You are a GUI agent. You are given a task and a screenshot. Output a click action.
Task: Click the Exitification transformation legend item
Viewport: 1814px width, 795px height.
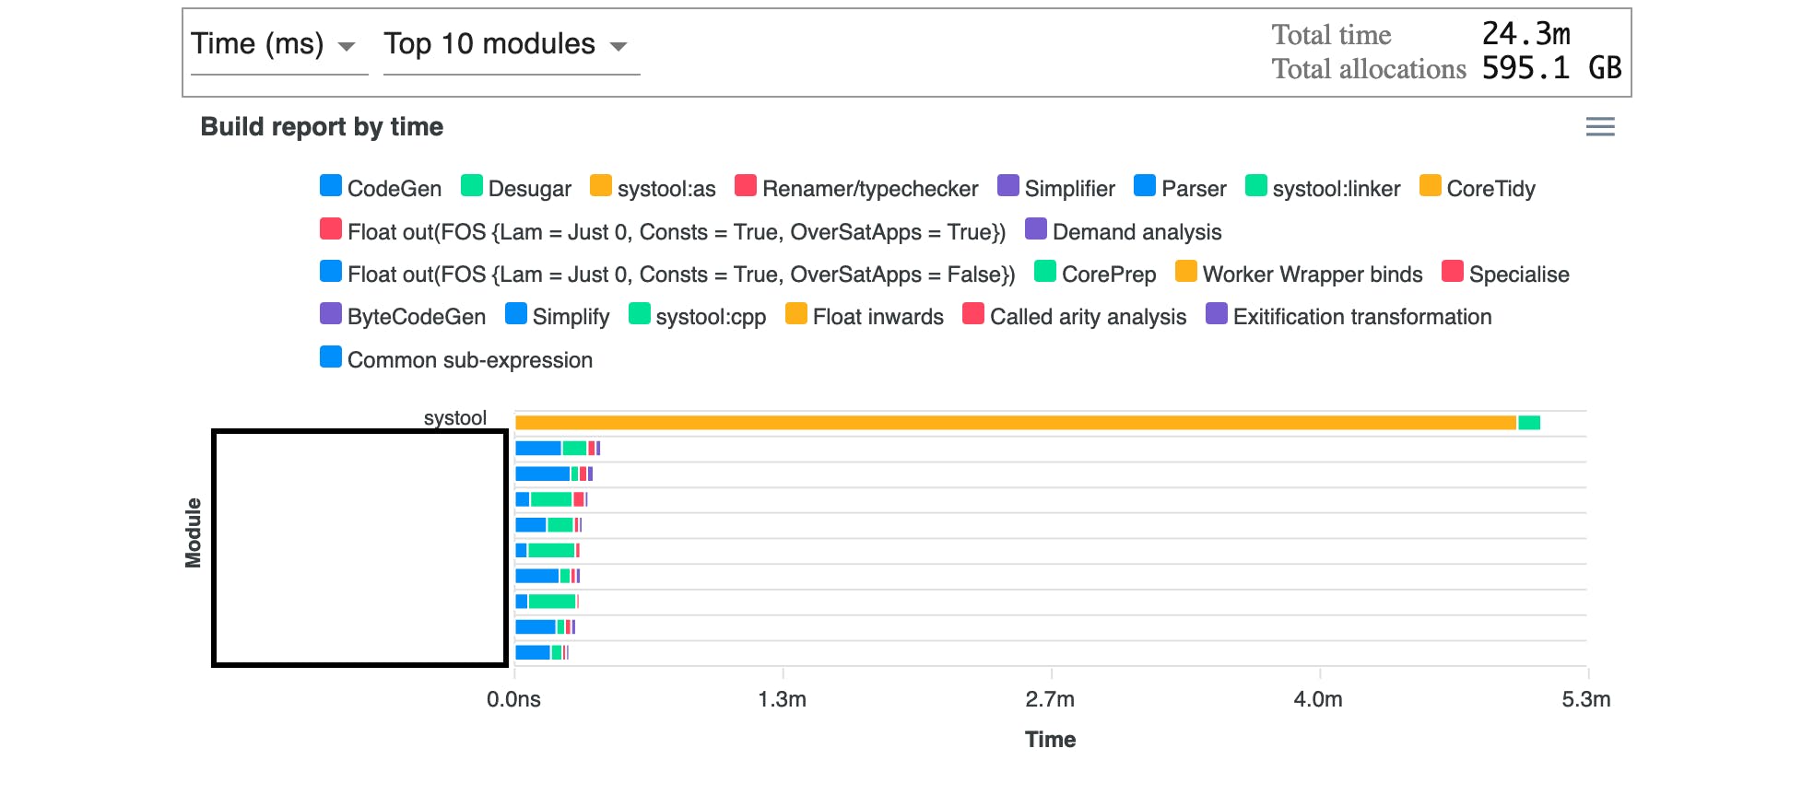tap(1349, 317)
